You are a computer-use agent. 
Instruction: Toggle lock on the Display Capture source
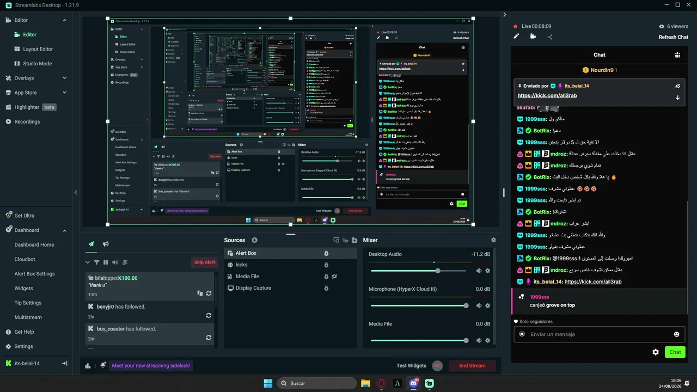point(326,288)
